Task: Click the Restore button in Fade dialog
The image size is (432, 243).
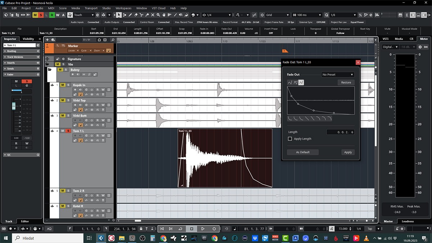Action: 346,82
